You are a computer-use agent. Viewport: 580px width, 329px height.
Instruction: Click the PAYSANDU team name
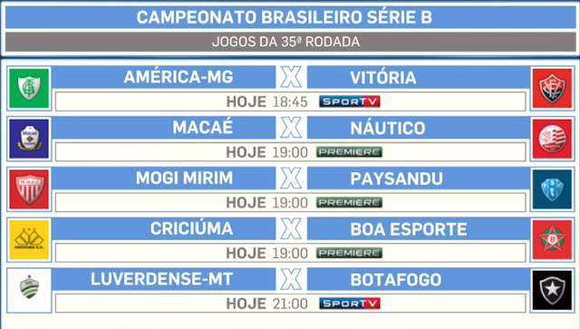point(397,179)
